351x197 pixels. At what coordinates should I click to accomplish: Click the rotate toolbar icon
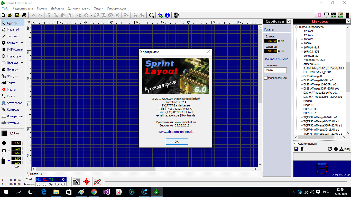point(86,15)
